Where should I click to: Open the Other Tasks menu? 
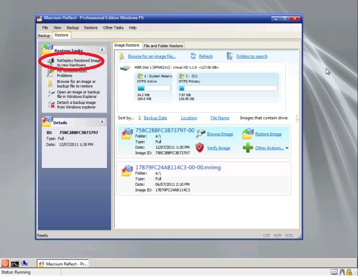click(113, 27)
